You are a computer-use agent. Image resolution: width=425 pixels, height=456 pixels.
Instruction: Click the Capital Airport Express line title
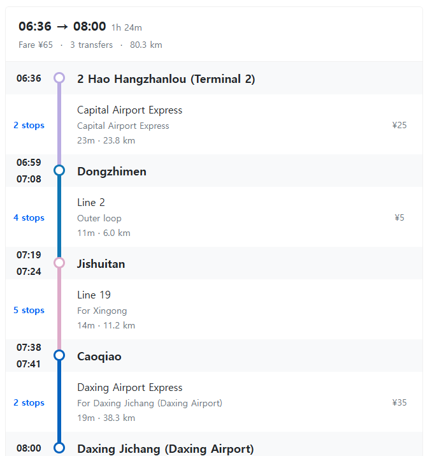129,110
